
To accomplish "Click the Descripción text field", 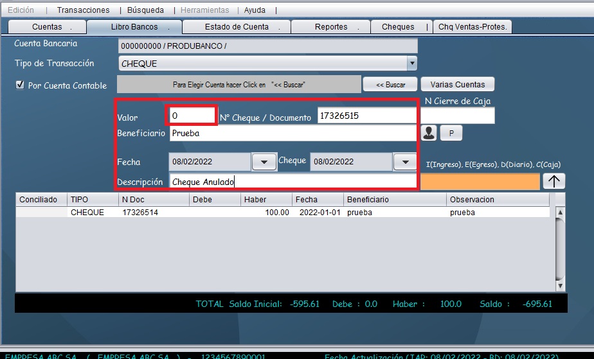I will tap(292, 182).
